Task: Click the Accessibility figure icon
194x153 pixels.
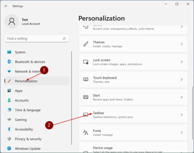Action: pyautogui.click(x=9, y=129)
